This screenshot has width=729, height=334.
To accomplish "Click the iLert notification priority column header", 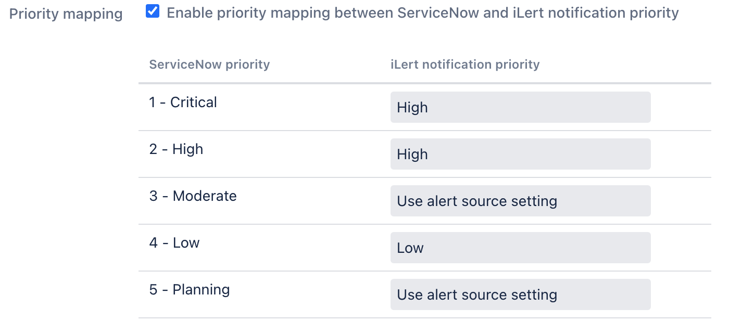I will pos(465,65).
